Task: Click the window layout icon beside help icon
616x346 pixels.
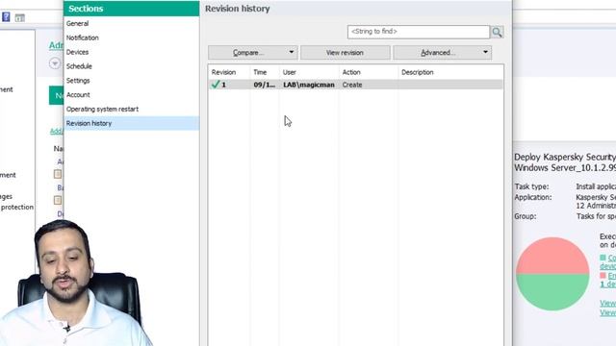Action: pyautogui.click(x=19, y=17)
